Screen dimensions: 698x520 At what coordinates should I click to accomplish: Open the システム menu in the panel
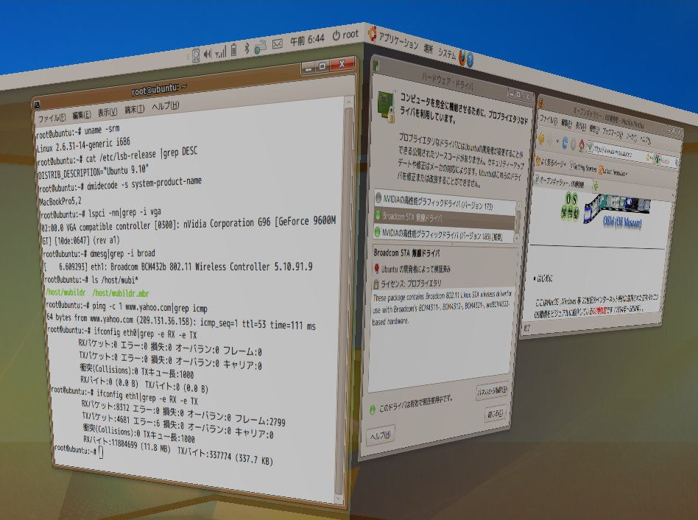[x=447, y=54]
